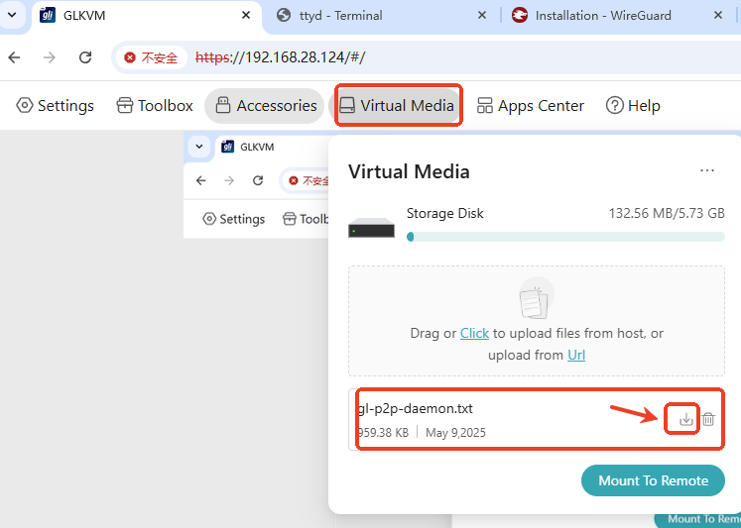Close the Installation - WireGuard tab
The height and width of the screenshot is (528, 741).
pyautogui.click(x=718, y=15)
